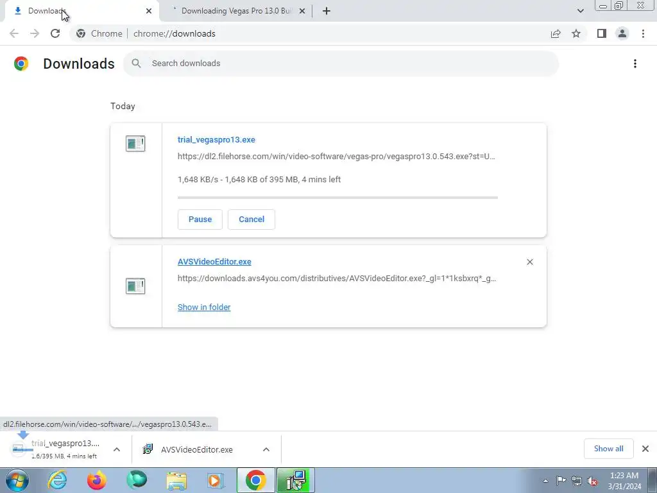Click the trial_vegaspro13.exe file icon
Image resolution: width=657 pixels, height=493 pixels.
point(135,143)
